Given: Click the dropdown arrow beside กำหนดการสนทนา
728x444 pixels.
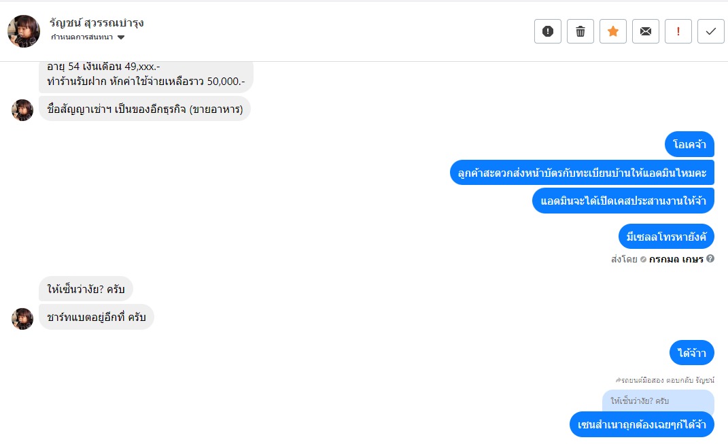Looking at the screenshot, I should pos(121,37).
